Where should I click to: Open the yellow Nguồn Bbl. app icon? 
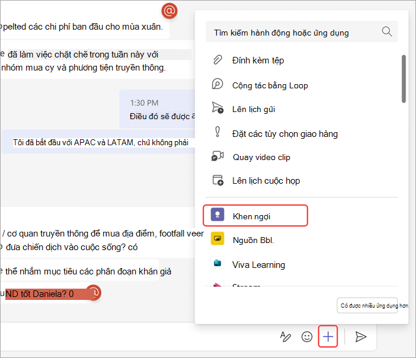tap(217, 239)
